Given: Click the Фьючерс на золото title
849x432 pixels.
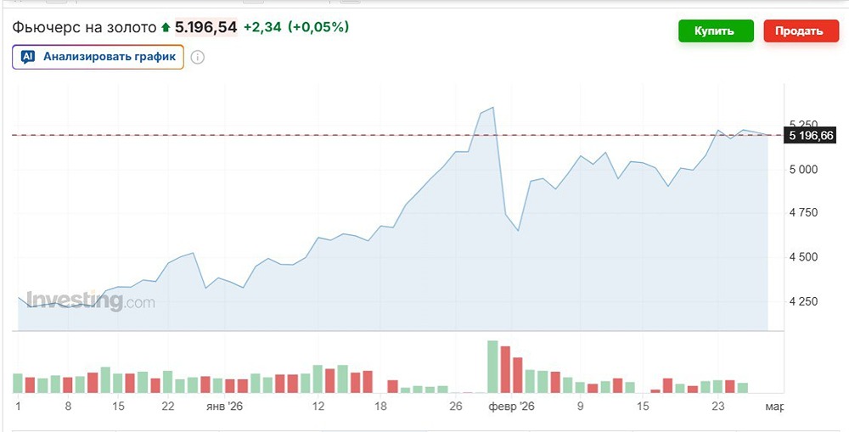Looking at the screenshot, I should tap(84, 27).
